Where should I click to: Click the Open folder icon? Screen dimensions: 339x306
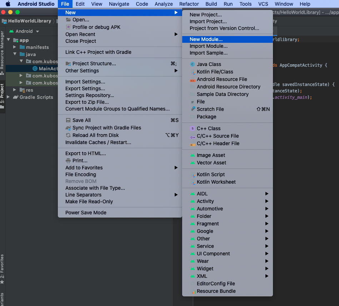[x=68, y=20]
